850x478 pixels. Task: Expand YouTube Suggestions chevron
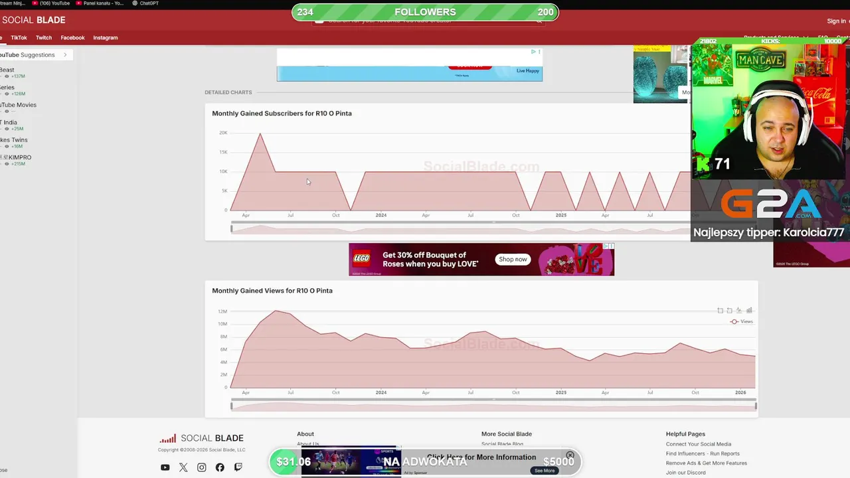[x=65, y=55]
